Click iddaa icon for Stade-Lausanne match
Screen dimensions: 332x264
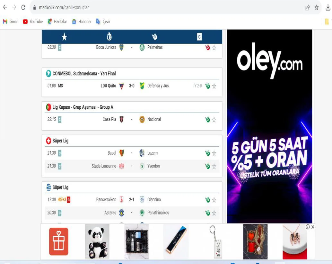[x=207, y=166]
